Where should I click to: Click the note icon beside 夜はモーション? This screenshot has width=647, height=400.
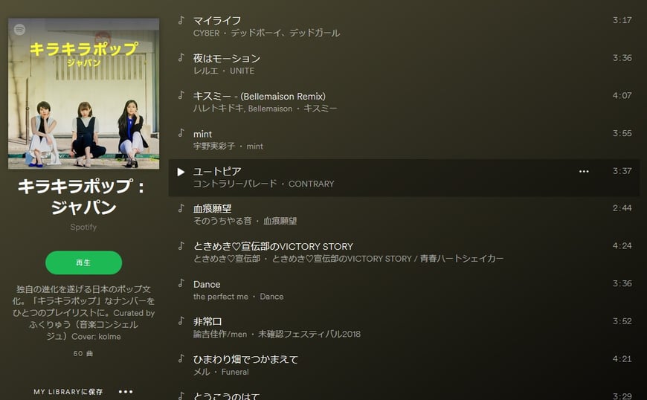tap(181, 57)
